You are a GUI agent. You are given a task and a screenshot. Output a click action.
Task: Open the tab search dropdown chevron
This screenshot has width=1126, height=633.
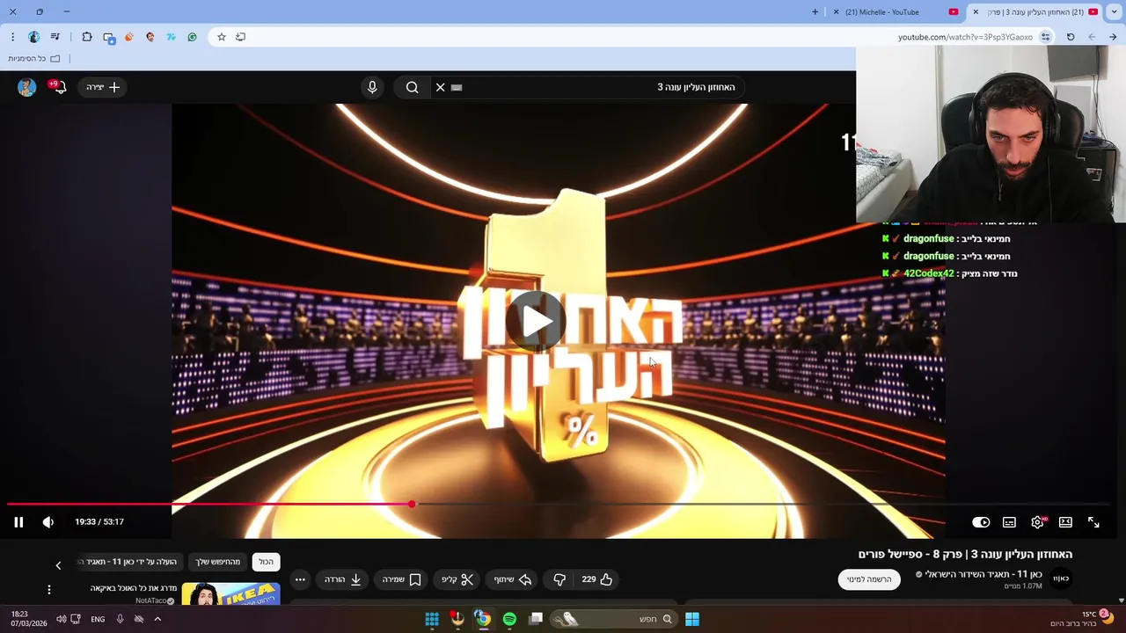[1115, 12]
